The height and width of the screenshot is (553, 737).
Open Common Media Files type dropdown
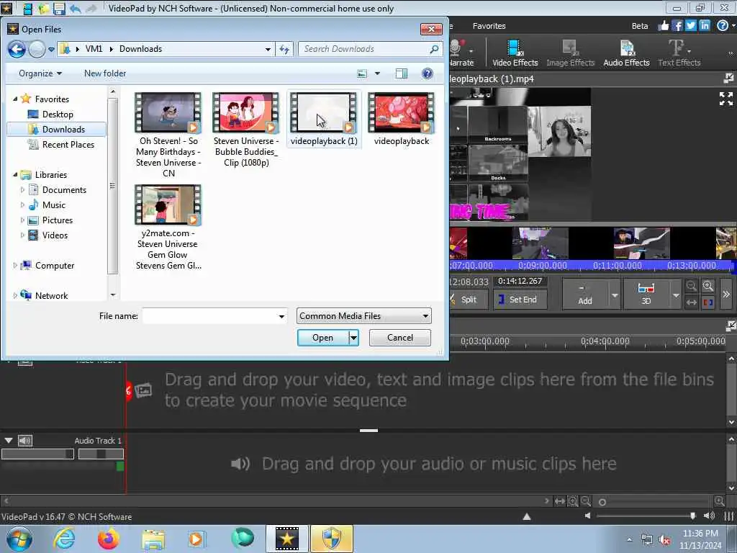pyautogui.click(x=363, y=316)
